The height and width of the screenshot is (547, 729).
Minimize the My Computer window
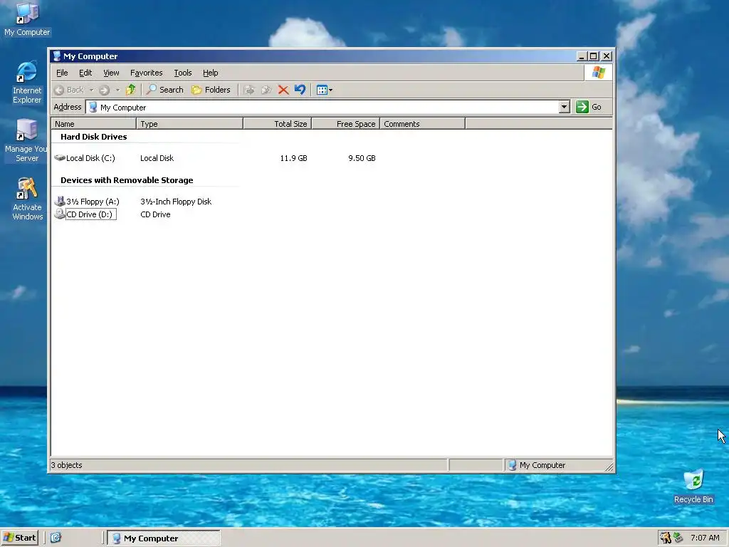(x=581, y=56)
